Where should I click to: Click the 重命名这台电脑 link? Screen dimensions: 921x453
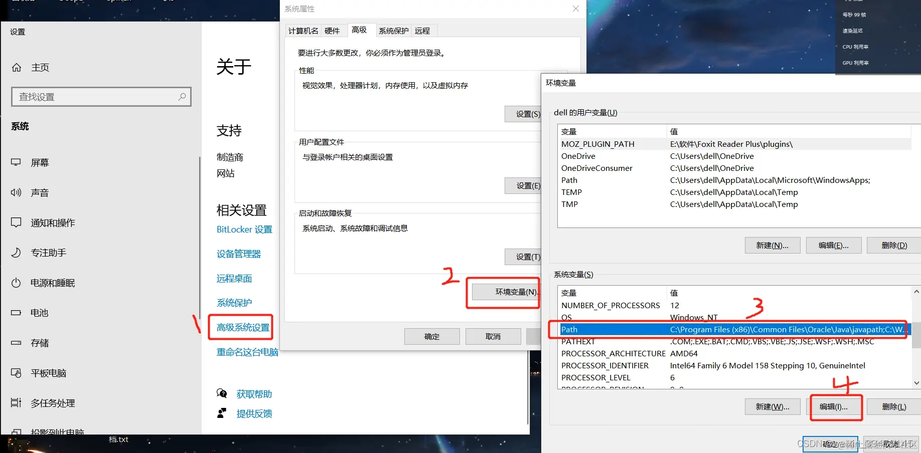coord(247,352)
